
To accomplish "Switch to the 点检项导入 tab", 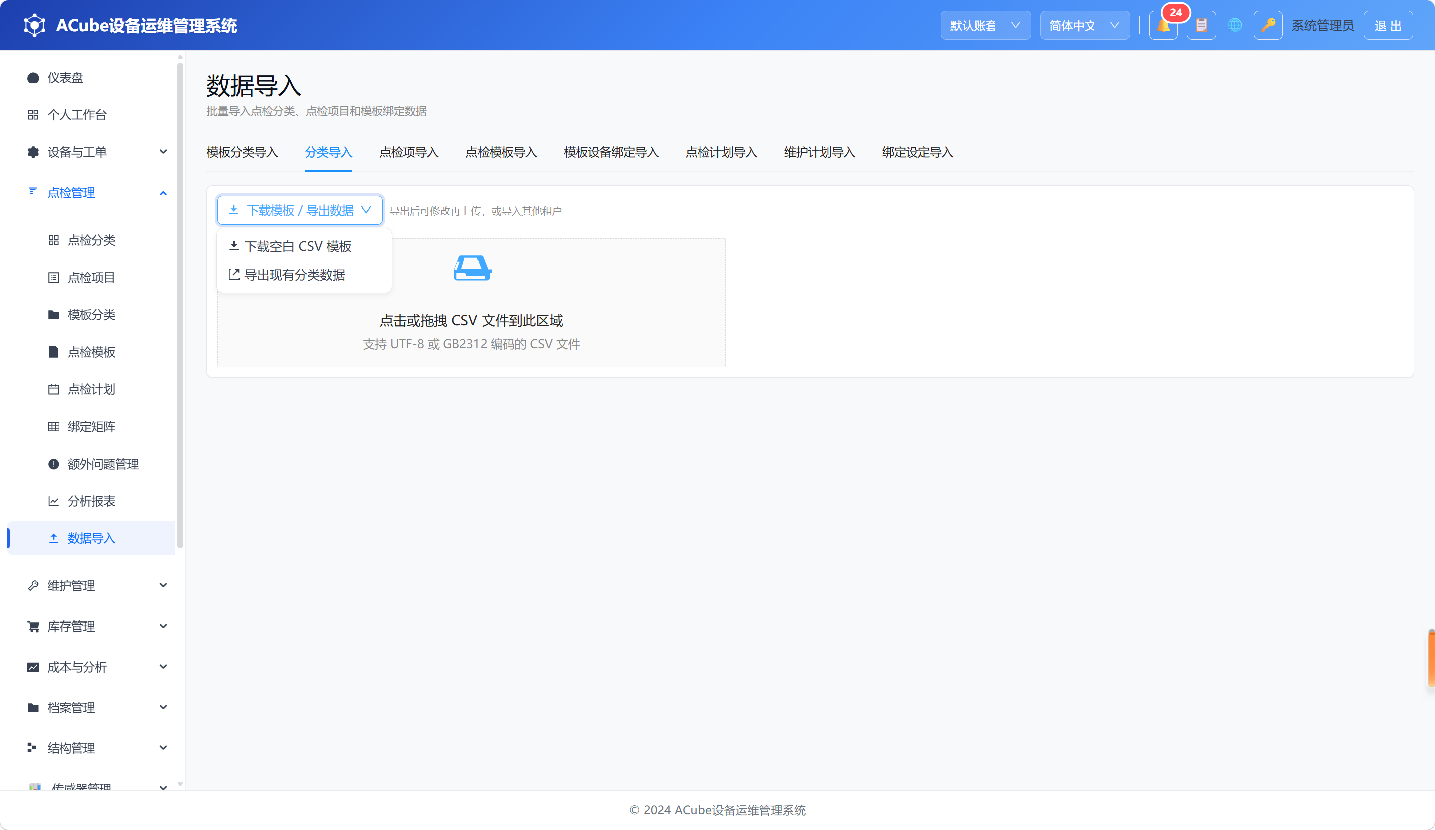I will tap(409, 152).
